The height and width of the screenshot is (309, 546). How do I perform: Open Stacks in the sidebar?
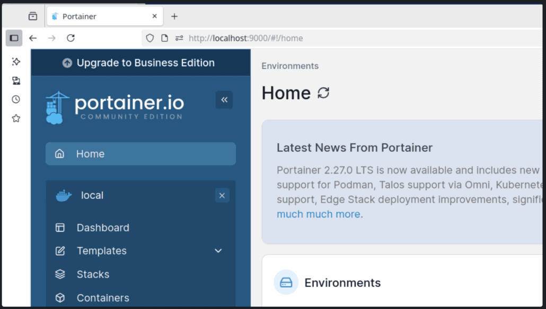point(140,274)
